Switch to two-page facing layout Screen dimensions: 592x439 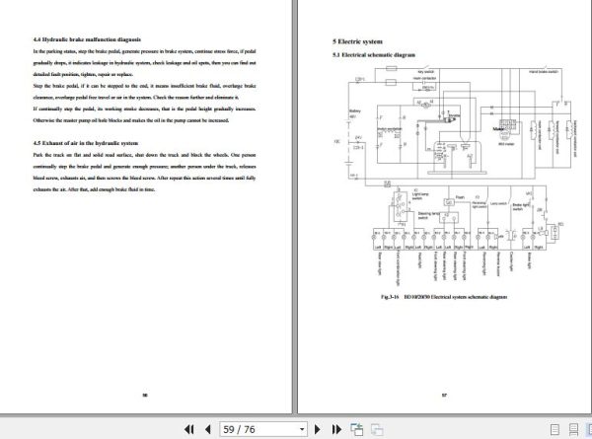click(x=589, y=429)
